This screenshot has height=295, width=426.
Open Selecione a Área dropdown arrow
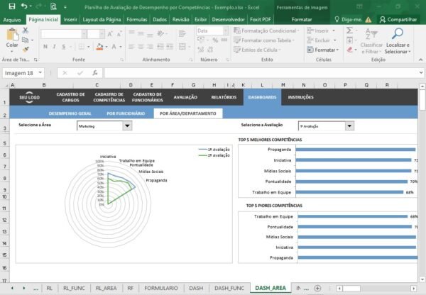(x=127, y=126)
